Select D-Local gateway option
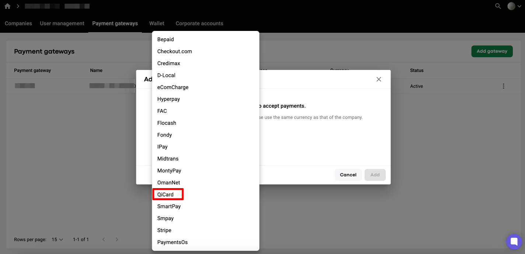Image resolution: width=525 pixels, height=254 pixels. tap(206, 75)
